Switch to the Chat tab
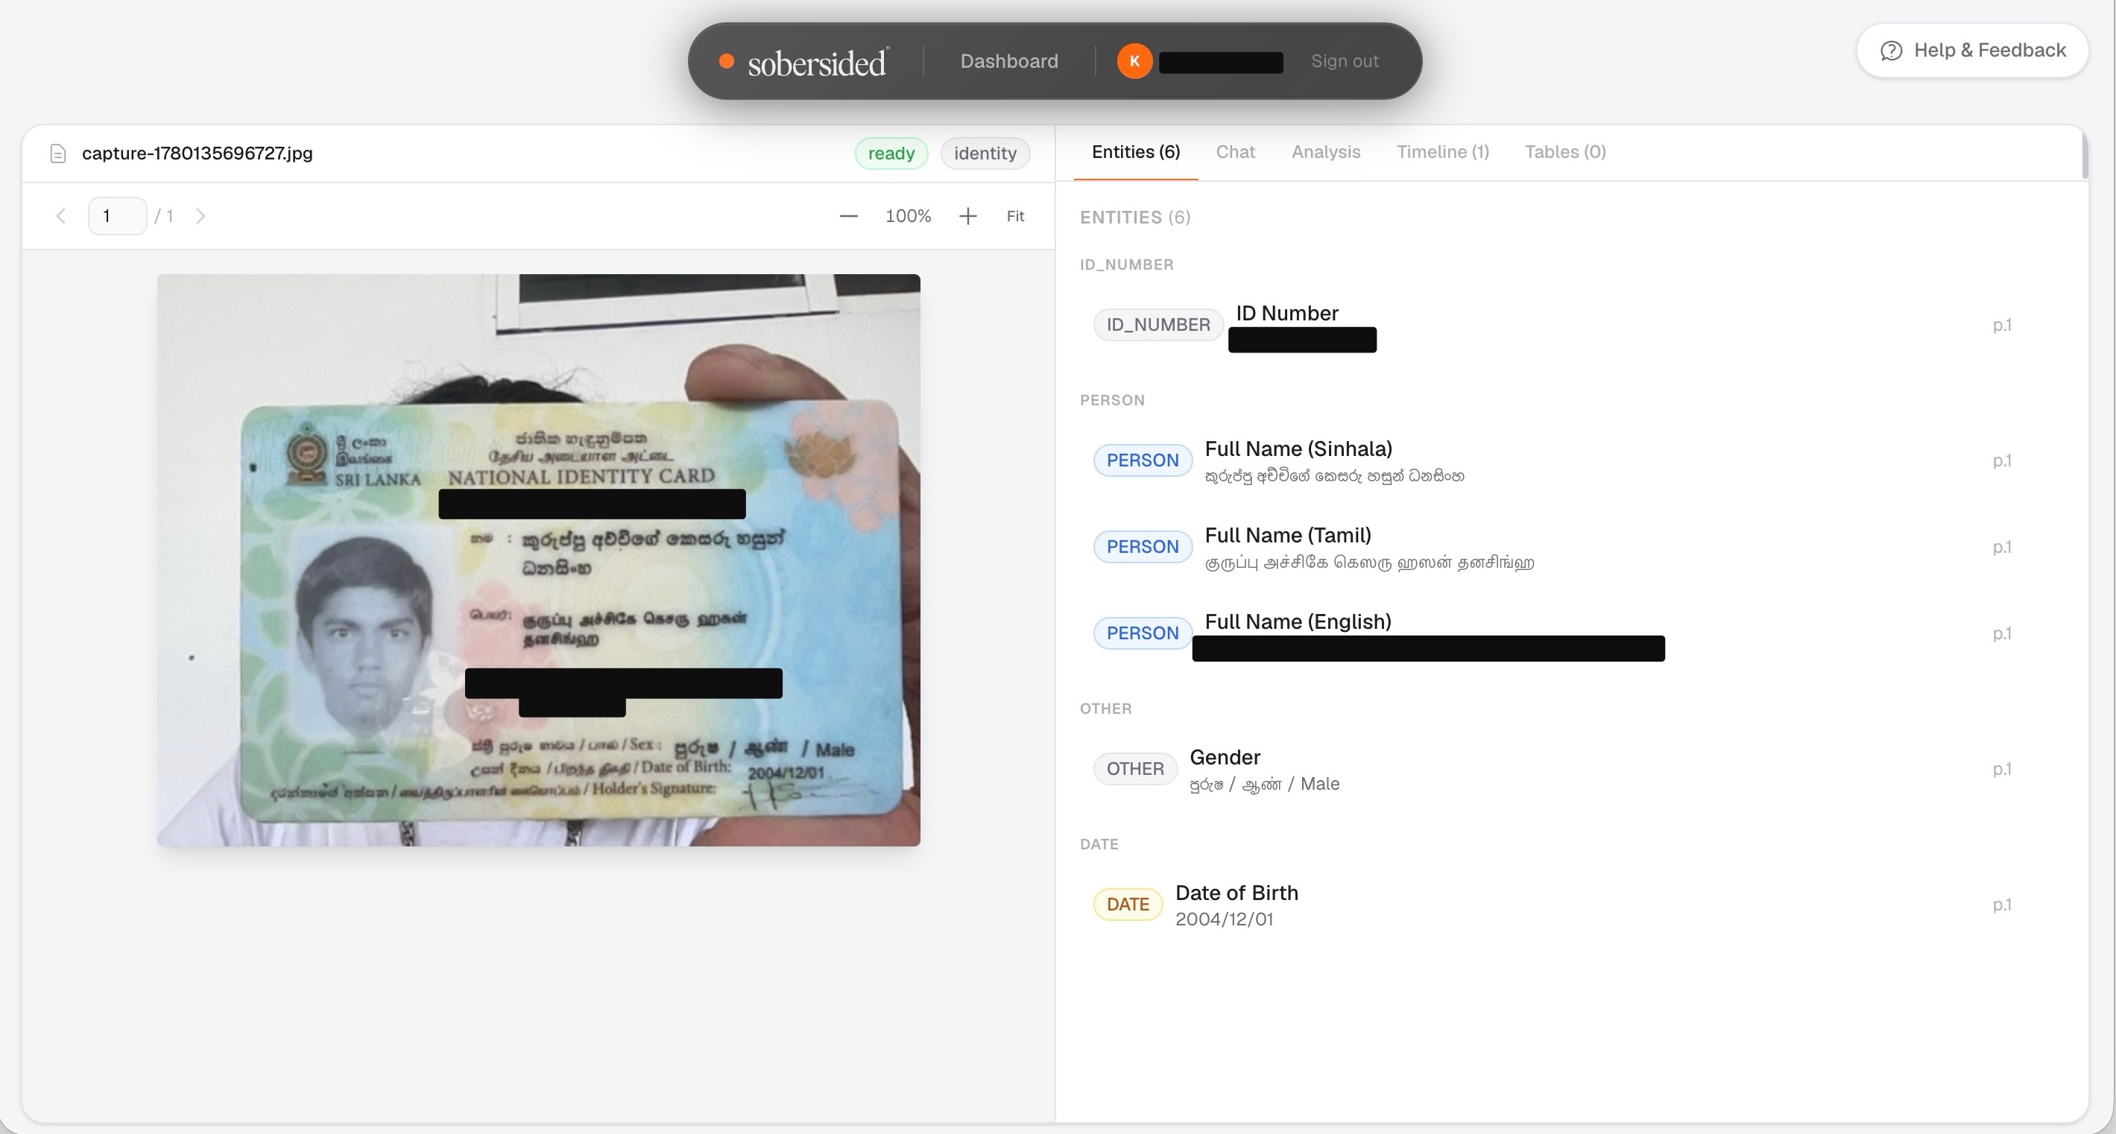The height and width of the screenshot is (1134, 2116). (x=1236, y=152)
